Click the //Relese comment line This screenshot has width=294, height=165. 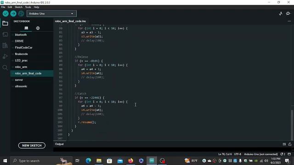pyautogui.click(x=81, y=57)
